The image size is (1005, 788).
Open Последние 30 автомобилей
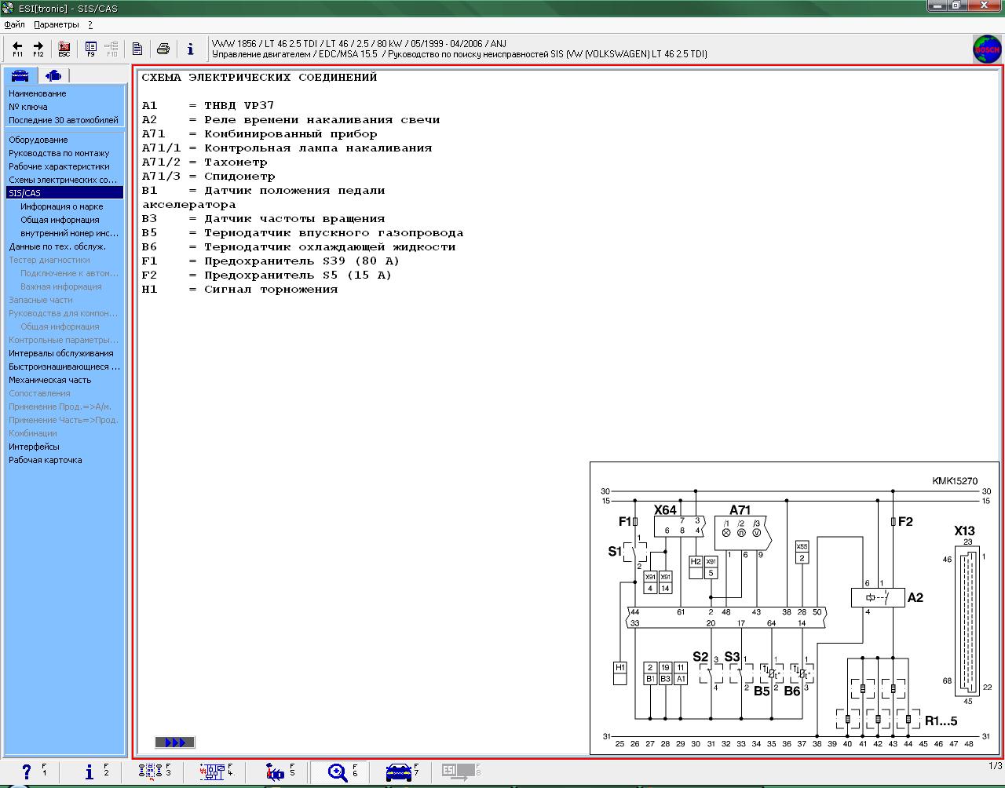click(63, 120)
